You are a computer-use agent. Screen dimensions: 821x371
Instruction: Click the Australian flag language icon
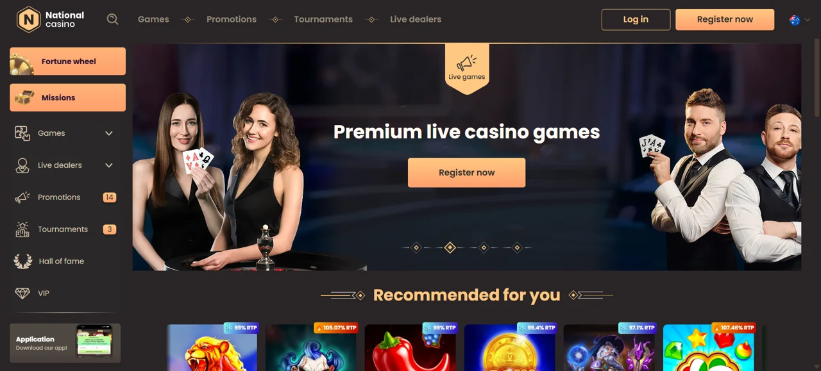pyautogui.click(x=795, y=20)
